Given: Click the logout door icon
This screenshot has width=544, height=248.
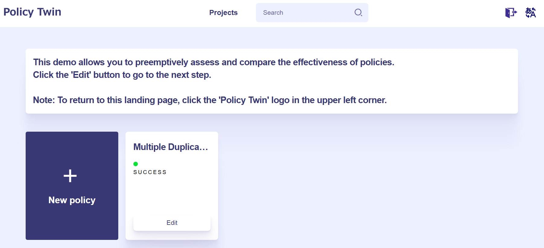Looking at the screenshot, I should 511,13.
